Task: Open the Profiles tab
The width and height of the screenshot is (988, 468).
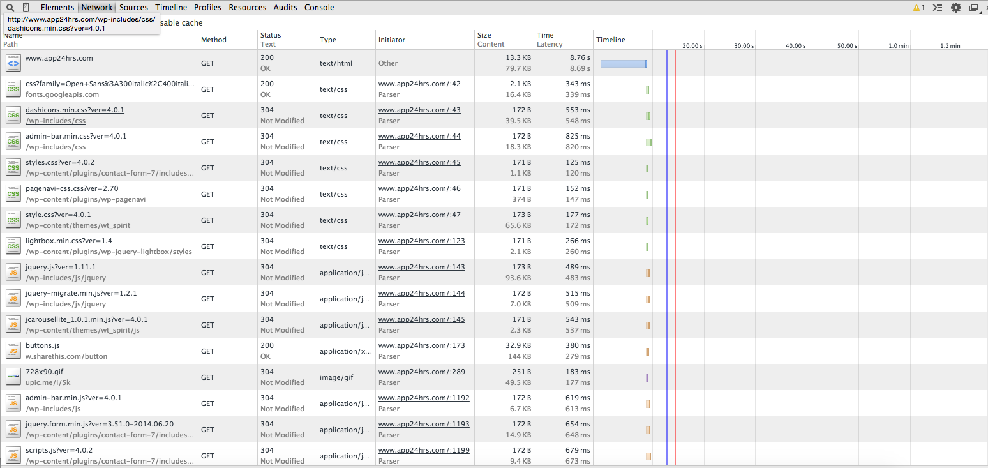Action: pyautogui.click(x=208, y=8)
